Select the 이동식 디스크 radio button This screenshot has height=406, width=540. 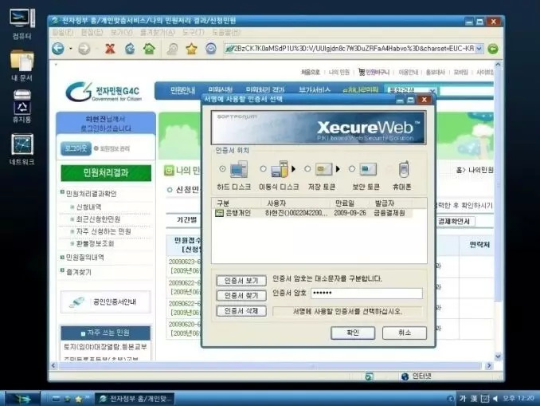click(x=263, y=168)
